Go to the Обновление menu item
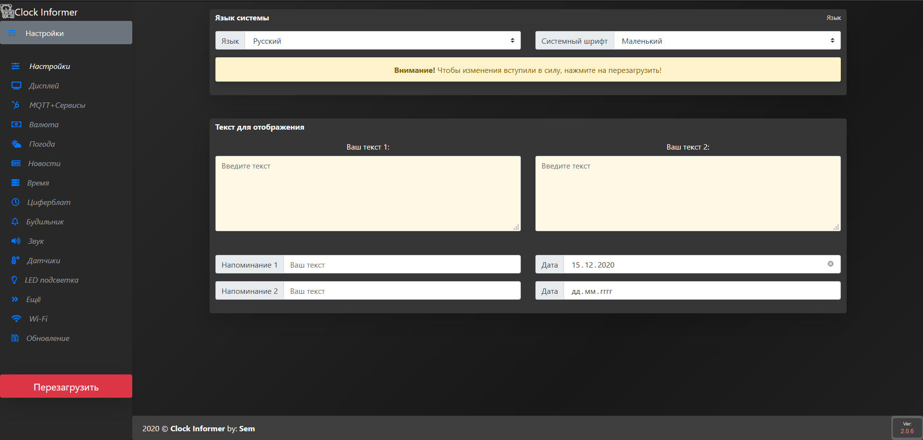 48,338
